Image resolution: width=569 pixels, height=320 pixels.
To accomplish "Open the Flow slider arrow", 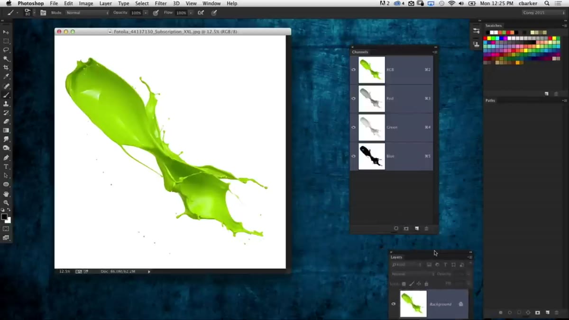I will coord(191,13).
